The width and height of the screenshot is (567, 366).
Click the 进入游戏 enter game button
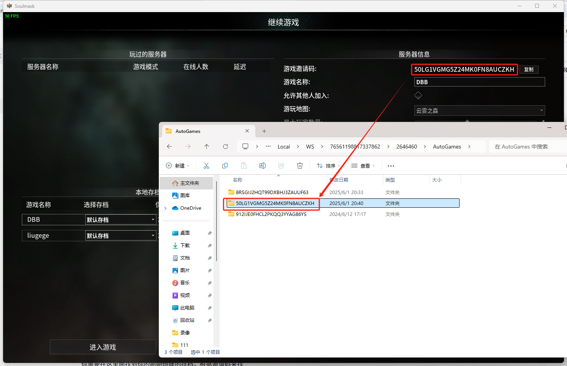pyautogui.click(x=103, y=347)
